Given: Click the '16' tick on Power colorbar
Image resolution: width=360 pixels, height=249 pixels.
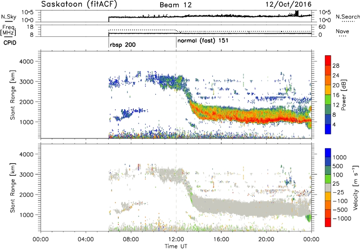Looking at the screenshot, I should 336,95.
